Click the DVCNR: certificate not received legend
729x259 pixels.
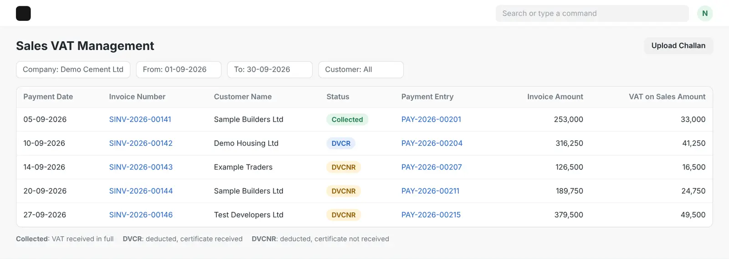320,239
